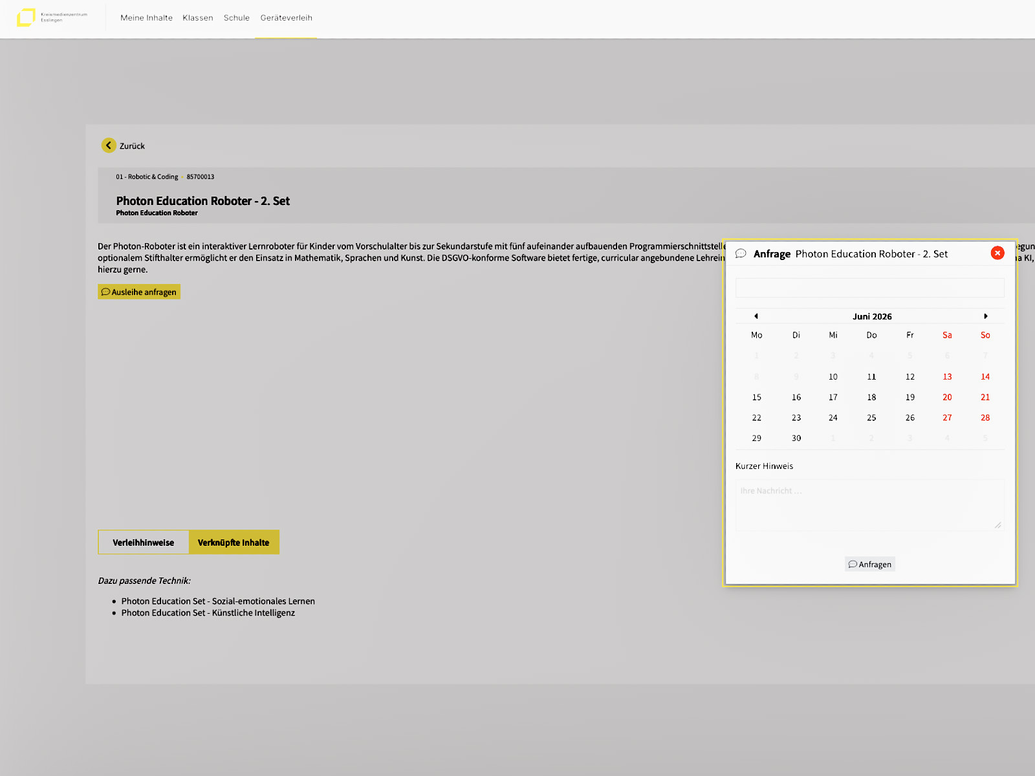Select Sunday June 14 in calendar
The image size is (1035, 776).
click(x=985, y=376)
